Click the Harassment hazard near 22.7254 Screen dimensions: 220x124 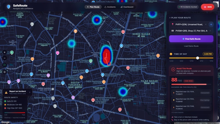tap(191, 93)
